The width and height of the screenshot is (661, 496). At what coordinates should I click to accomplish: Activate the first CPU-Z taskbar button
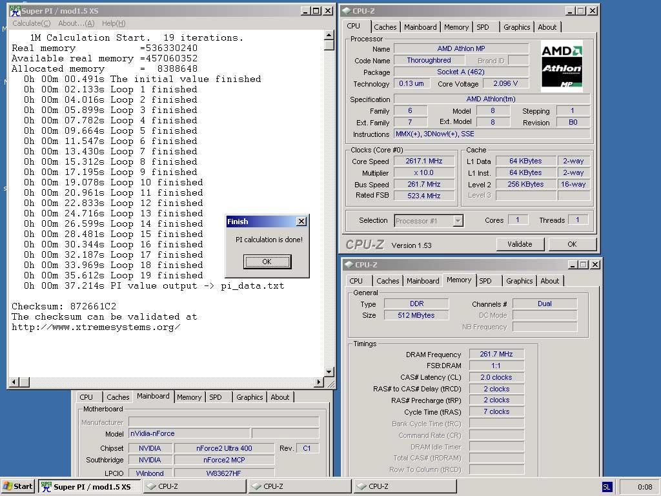click(195, 486)
